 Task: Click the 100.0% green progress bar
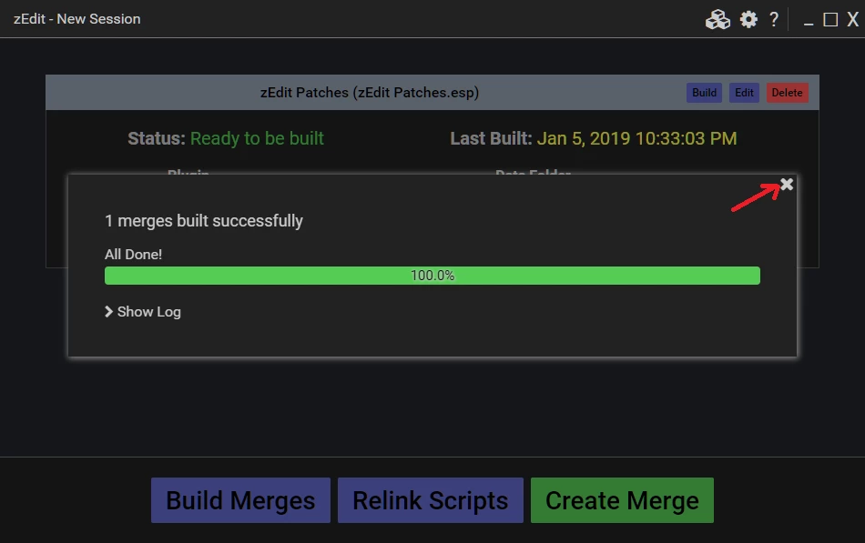[x=432, y=276]
